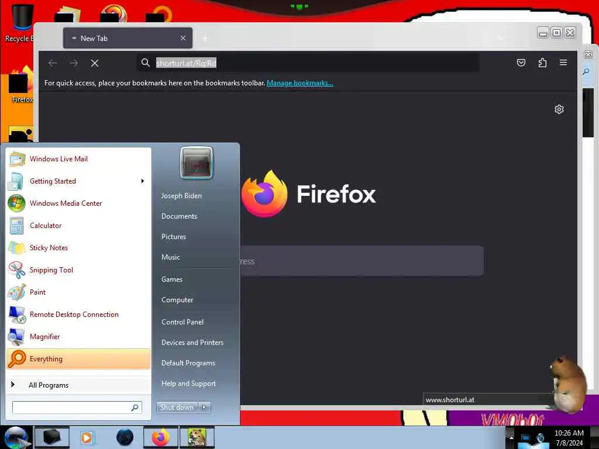Expand All Programs list

78,385
